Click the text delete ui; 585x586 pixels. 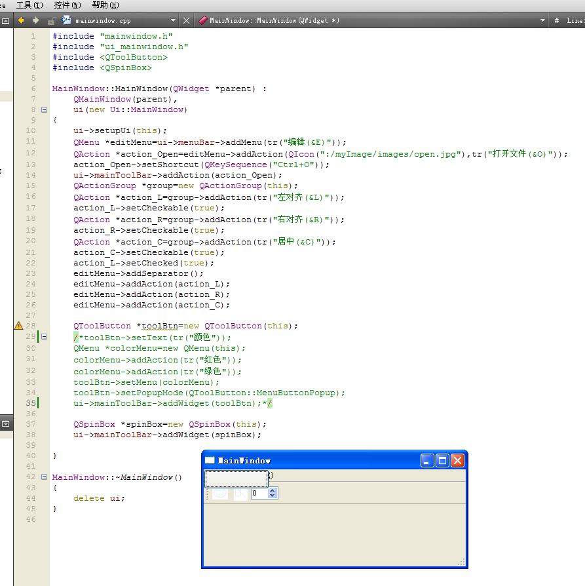[99, 498]
